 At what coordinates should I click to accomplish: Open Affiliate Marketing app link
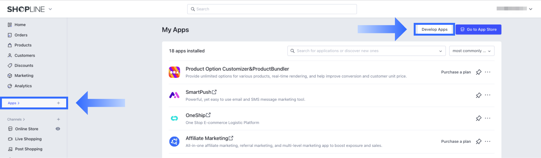tap(209, 138)
